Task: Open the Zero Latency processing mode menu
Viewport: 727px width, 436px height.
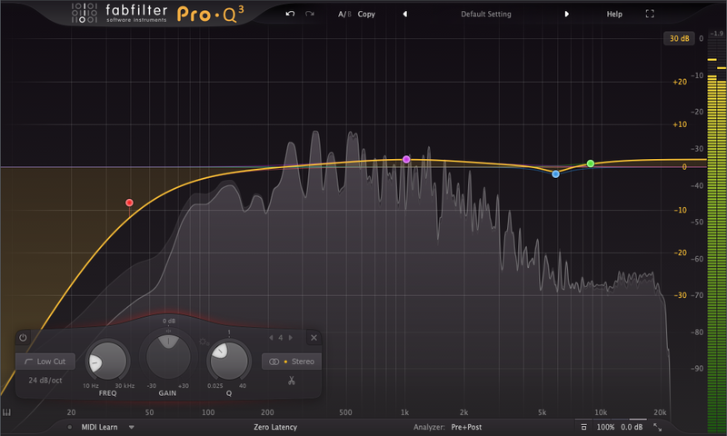Action: coord(275,427)
